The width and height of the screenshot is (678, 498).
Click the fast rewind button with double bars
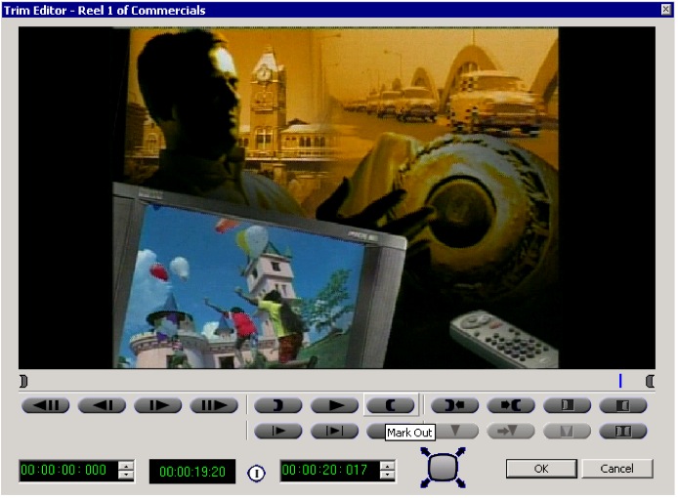(45, 405)
